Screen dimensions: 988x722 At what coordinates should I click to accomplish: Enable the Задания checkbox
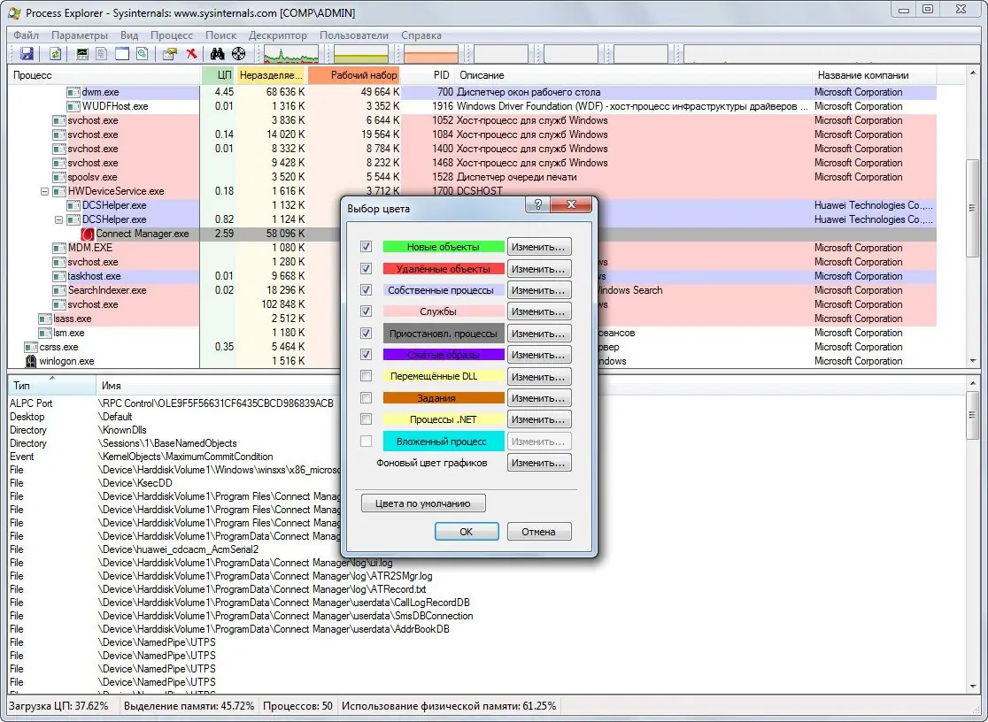click(x=367, y=398)
